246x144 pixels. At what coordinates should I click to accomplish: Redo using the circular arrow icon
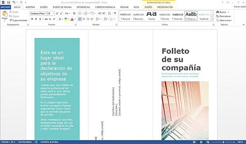21,2
